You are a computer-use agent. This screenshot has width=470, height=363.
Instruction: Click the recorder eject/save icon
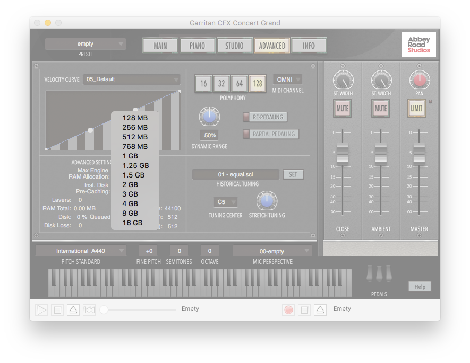coord(320,310)
